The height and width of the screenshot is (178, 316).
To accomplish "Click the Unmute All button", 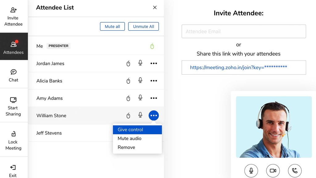I will [143, 26].
